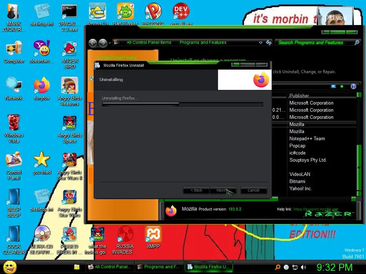
Task: Click the Back arrow in Programs and Features
Action: [93, 43]
